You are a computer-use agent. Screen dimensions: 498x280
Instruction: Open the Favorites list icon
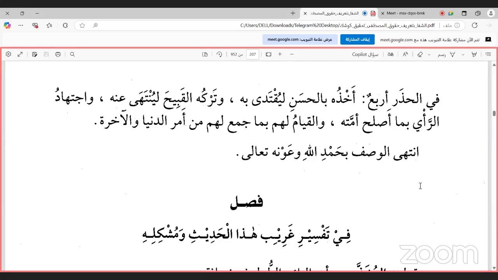point(49,25)
